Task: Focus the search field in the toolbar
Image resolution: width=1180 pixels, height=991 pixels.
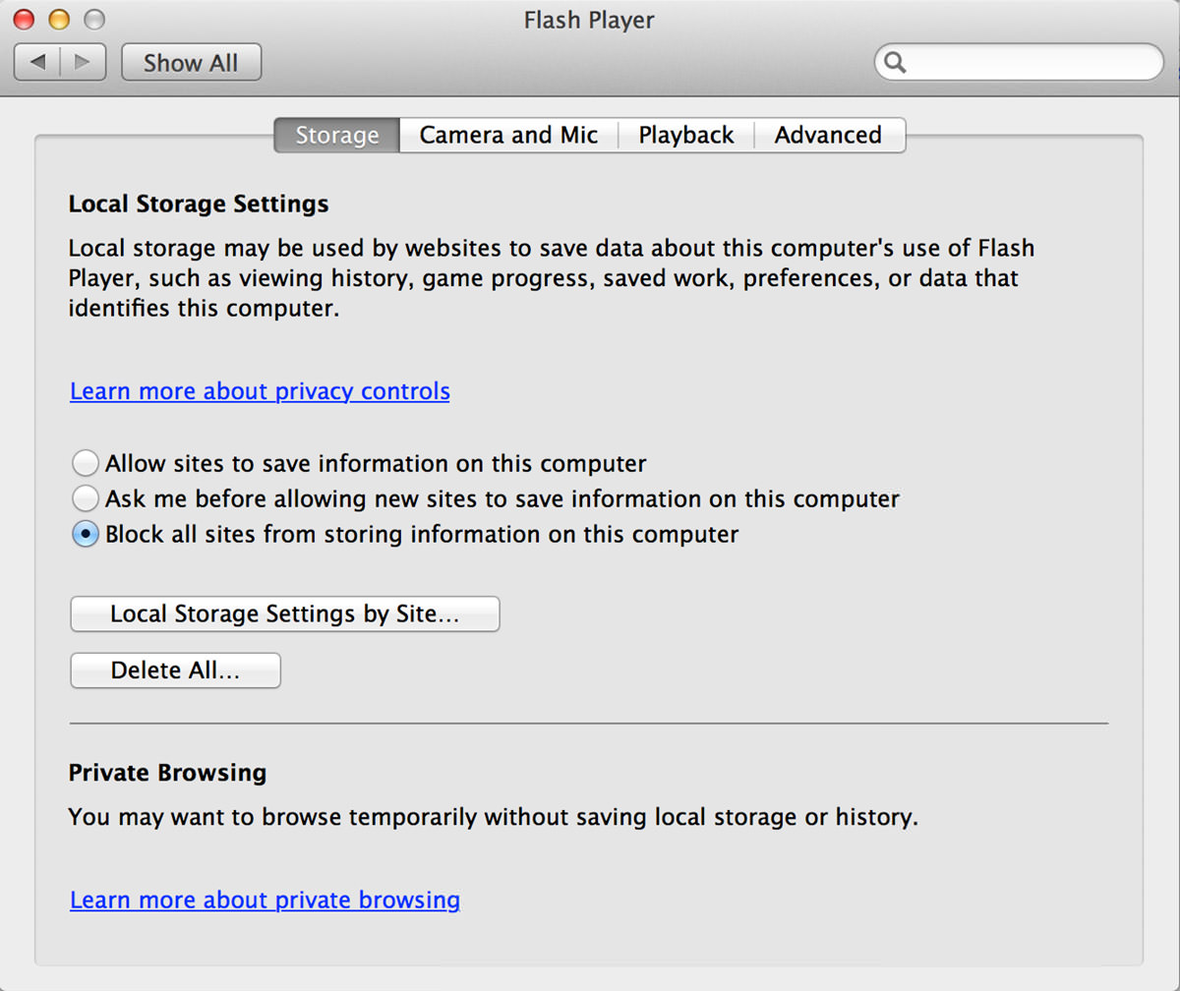Action: (1019, 63)
